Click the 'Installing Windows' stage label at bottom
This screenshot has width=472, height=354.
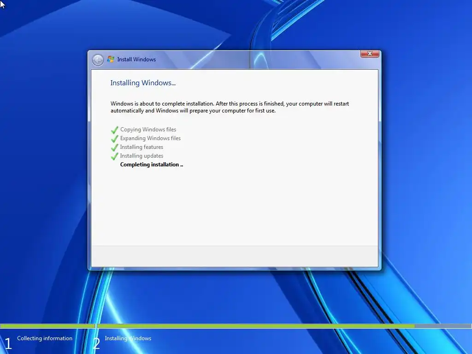(128, 338)
